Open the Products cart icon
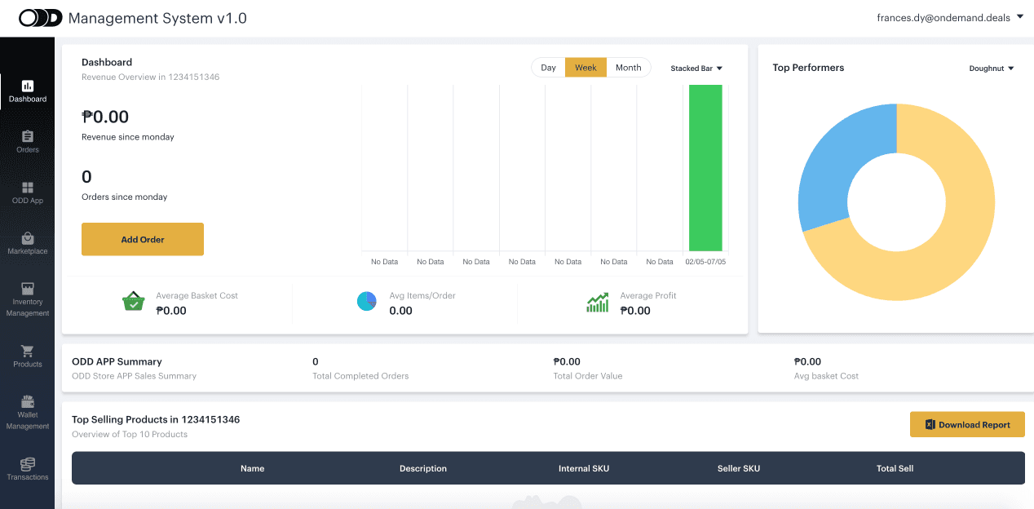 (x=28, y=351)
